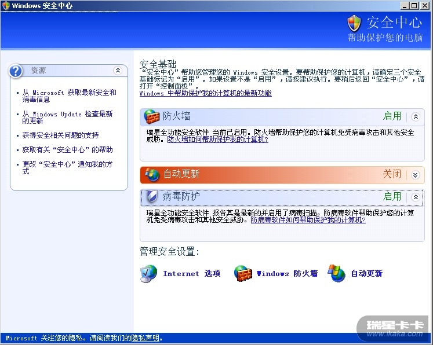Click the firewall brick-wall icon in 防火墙 header
The width and height of the screenshot is (433, 345).
click(152, 117)
